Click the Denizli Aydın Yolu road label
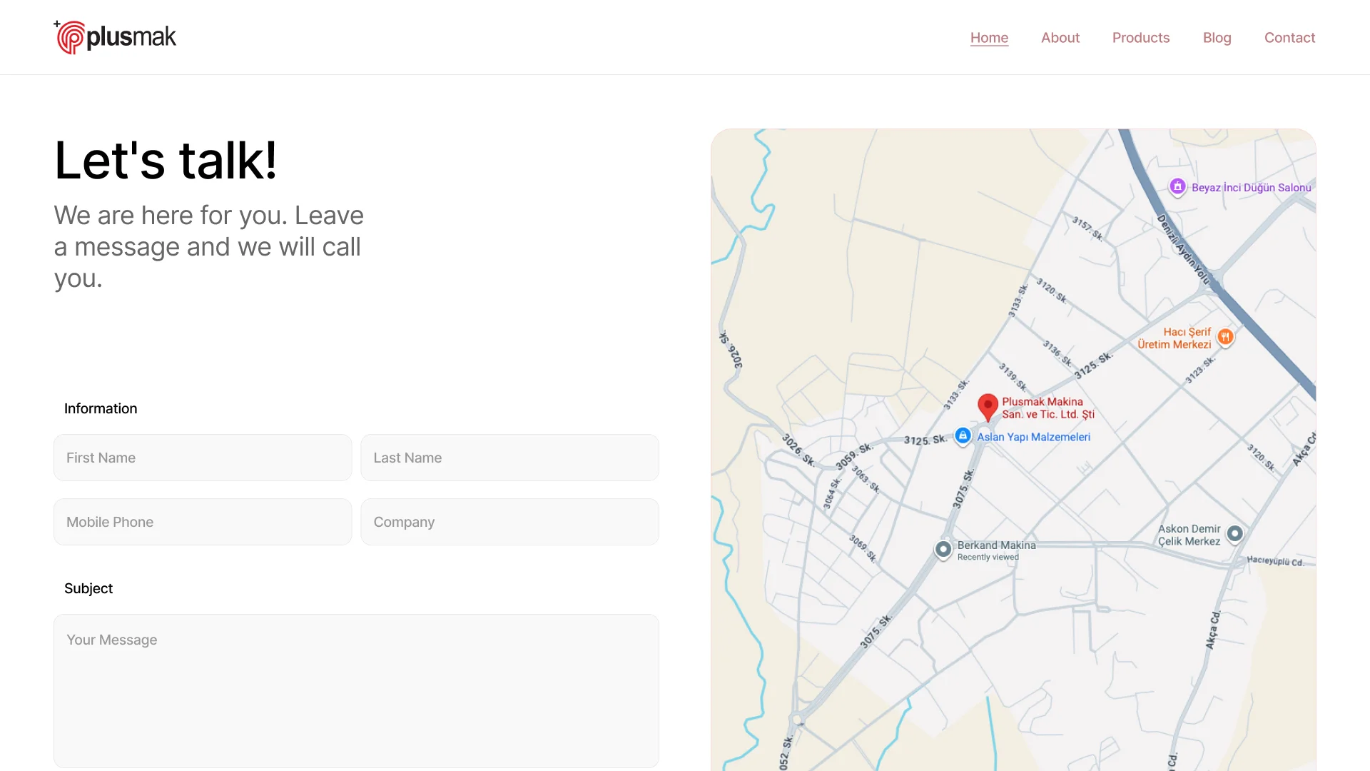1370x771 pixels. point(1184,250)
